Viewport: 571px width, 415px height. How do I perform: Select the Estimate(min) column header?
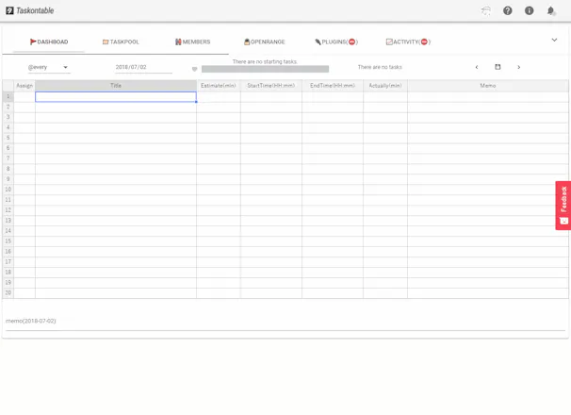click(x=219, y=85)
